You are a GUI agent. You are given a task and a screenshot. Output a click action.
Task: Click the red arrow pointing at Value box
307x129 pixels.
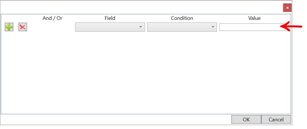(x=291, y=26)
